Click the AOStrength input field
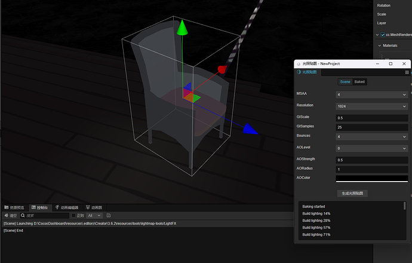This screenshot has height=263, width=412. tap(372, 160)
